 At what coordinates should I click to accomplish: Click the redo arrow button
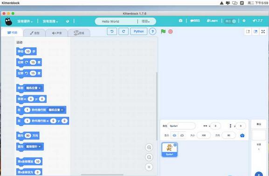124,31
